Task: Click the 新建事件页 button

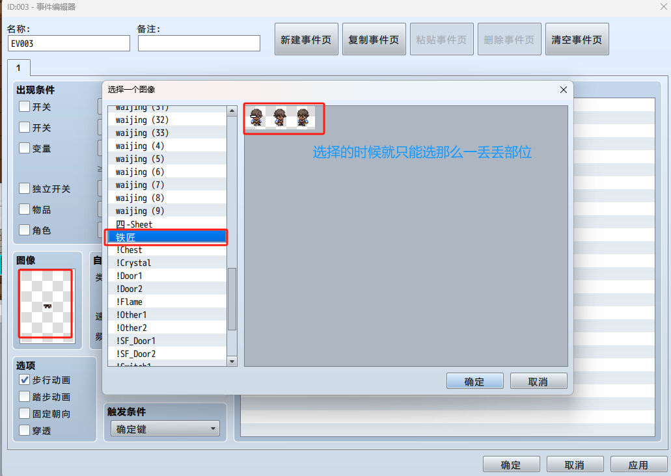Action: (307, 40)
